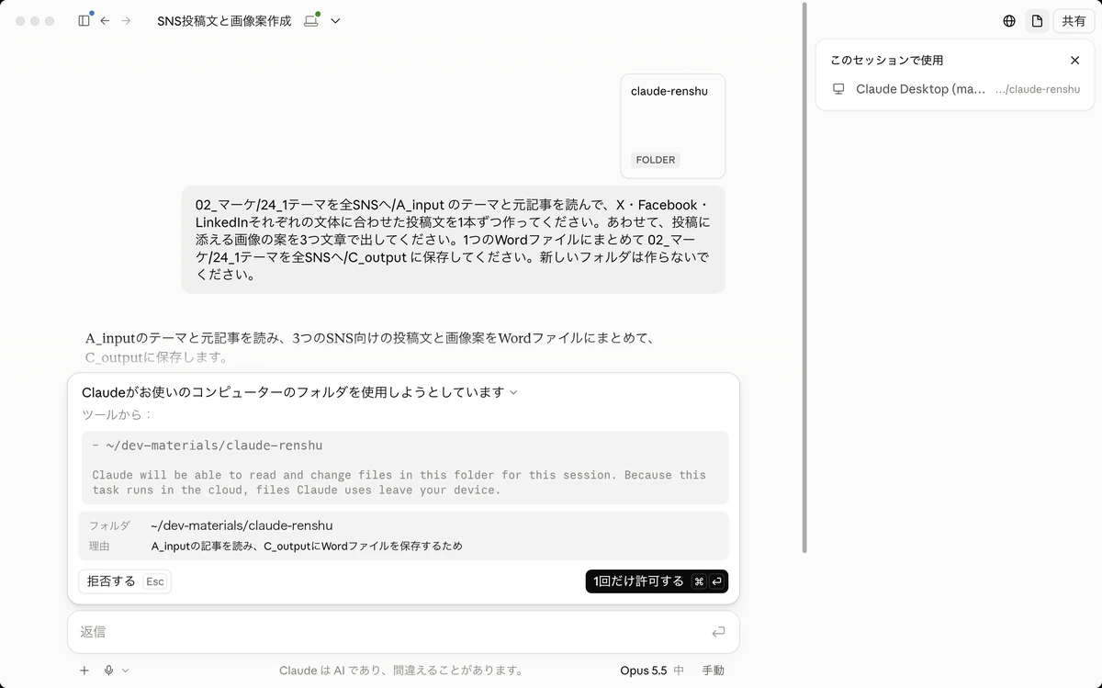Click the 手動 mode selector

[x=714, y=671]
